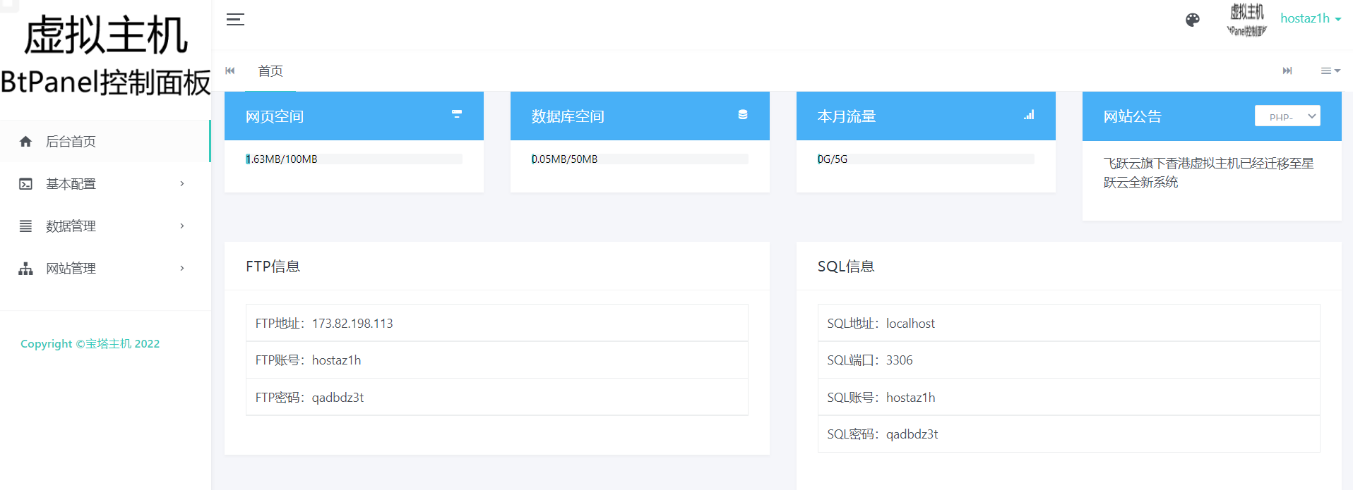Click the 本月流量 card title
The height and width of the screenshot is (490, 1353).
coord(847,116)
